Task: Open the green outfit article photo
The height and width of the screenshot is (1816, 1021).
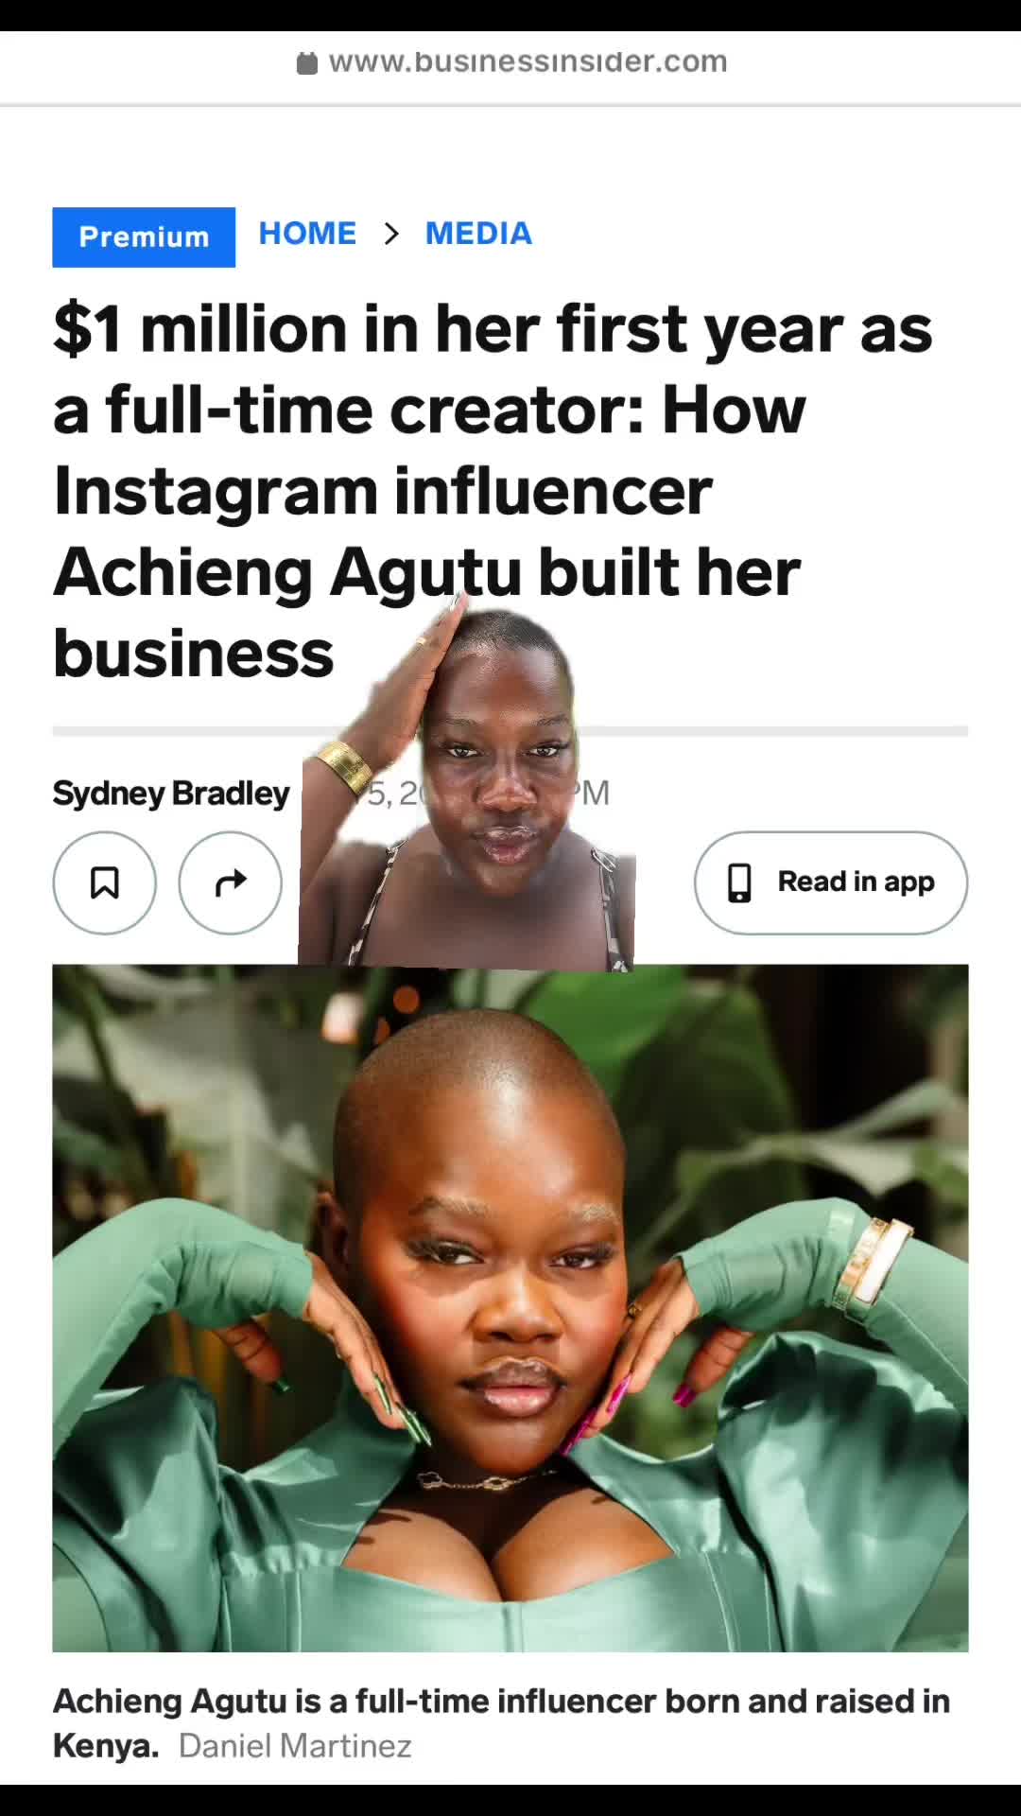Action: click(x=510, y=1308)
